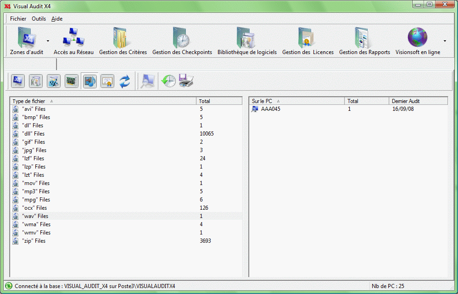Select the "wma" Files row

[x=126, y=224]
